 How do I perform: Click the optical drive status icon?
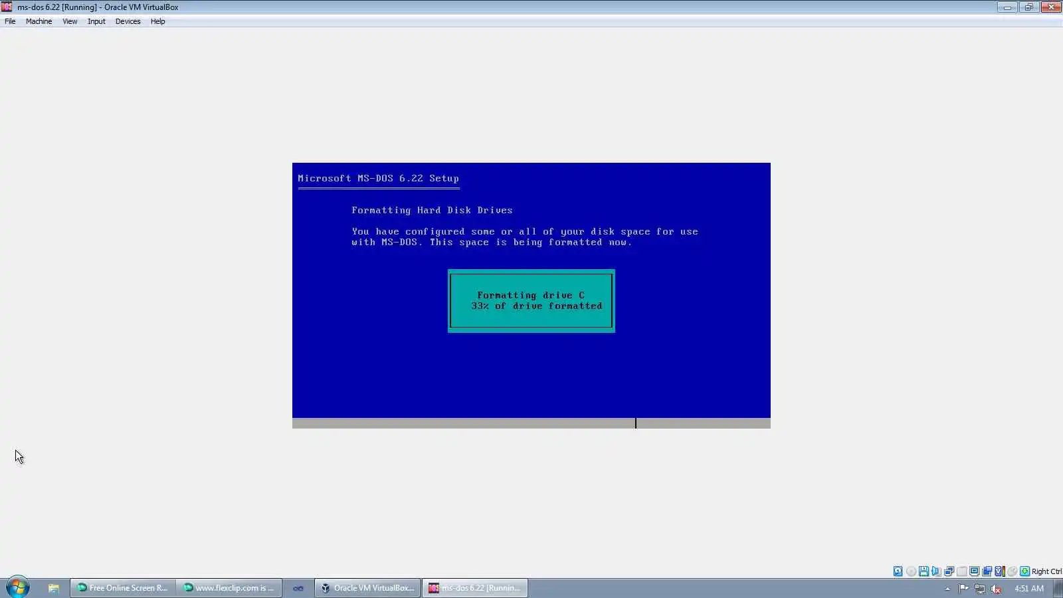coord(911,571)
